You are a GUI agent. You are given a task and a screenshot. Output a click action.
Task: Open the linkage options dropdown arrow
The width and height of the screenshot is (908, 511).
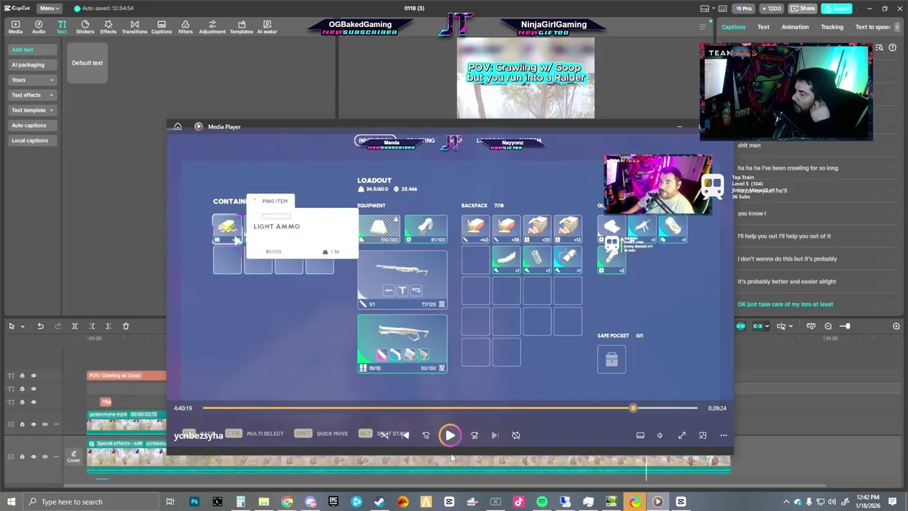coord(767,326)
